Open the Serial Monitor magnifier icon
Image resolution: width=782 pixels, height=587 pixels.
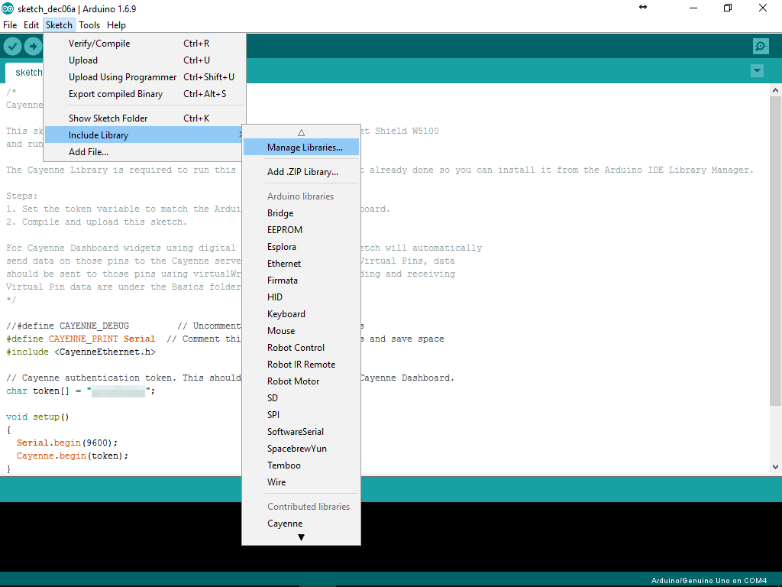[x=760, y=46]
